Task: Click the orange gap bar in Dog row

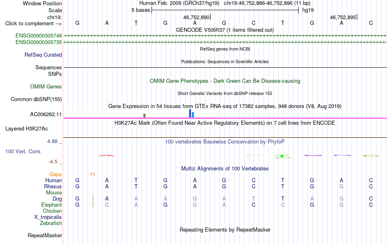Action: point(93,198)
